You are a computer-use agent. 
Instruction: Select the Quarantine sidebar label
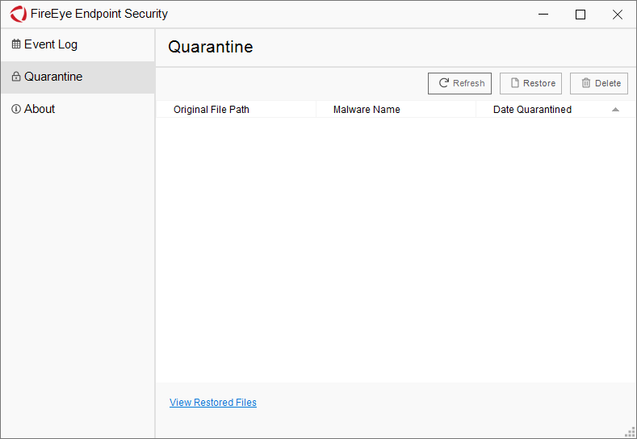[x=53, y=77]
